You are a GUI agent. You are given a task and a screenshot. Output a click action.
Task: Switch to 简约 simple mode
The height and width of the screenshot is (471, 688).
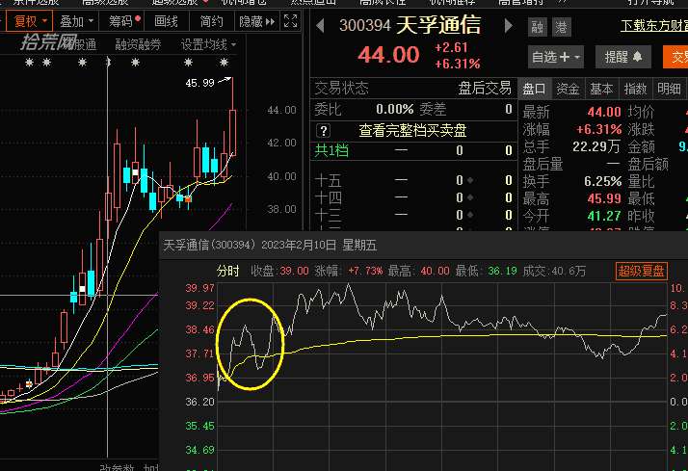211,21
